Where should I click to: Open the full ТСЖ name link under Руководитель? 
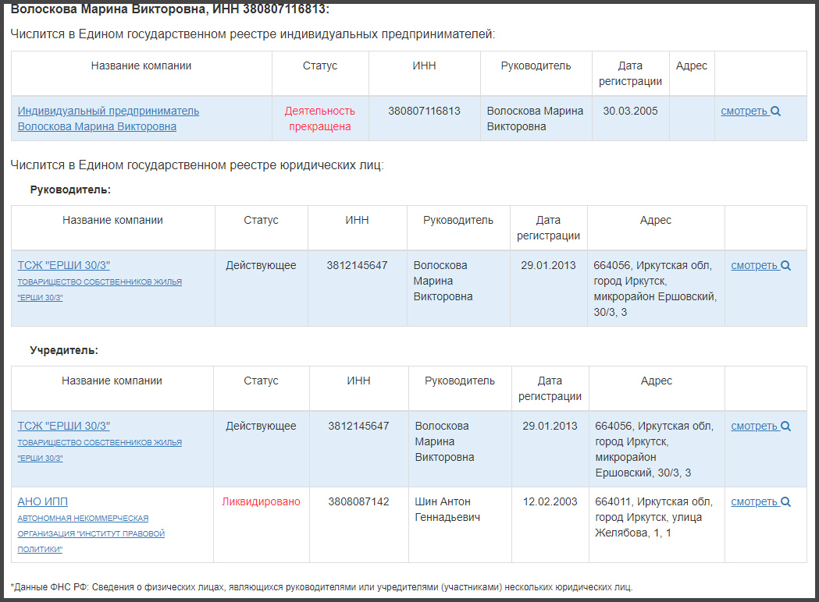click(x=99, y=289)
